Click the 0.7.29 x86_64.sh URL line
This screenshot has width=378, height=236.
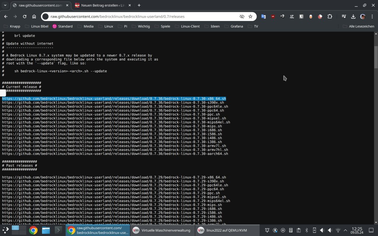[114, 177]
